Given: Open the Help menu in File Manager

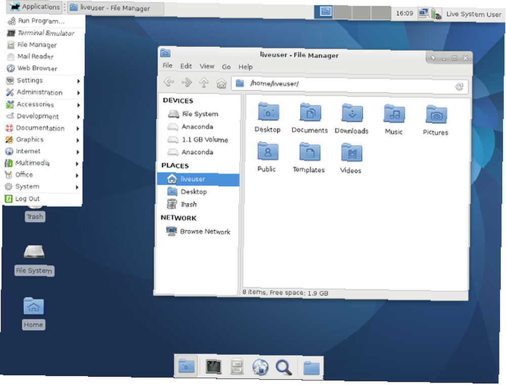Looking at the screenshot, I should pyautogui.click(x=245, y=67).
